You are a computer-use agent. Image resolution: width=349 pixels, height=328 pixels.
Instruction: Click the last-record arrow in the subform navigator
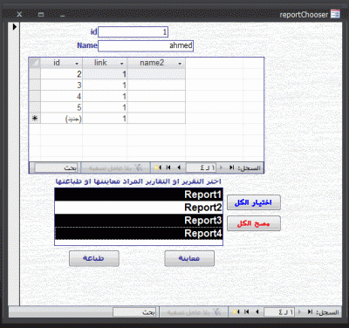(168, 167)
